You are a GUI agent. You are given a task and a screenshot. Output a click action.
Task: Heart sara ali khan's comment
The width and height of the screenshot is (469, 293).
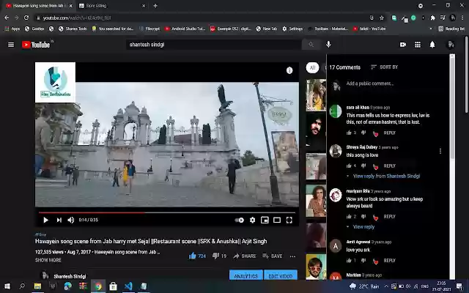coord(375,133)
